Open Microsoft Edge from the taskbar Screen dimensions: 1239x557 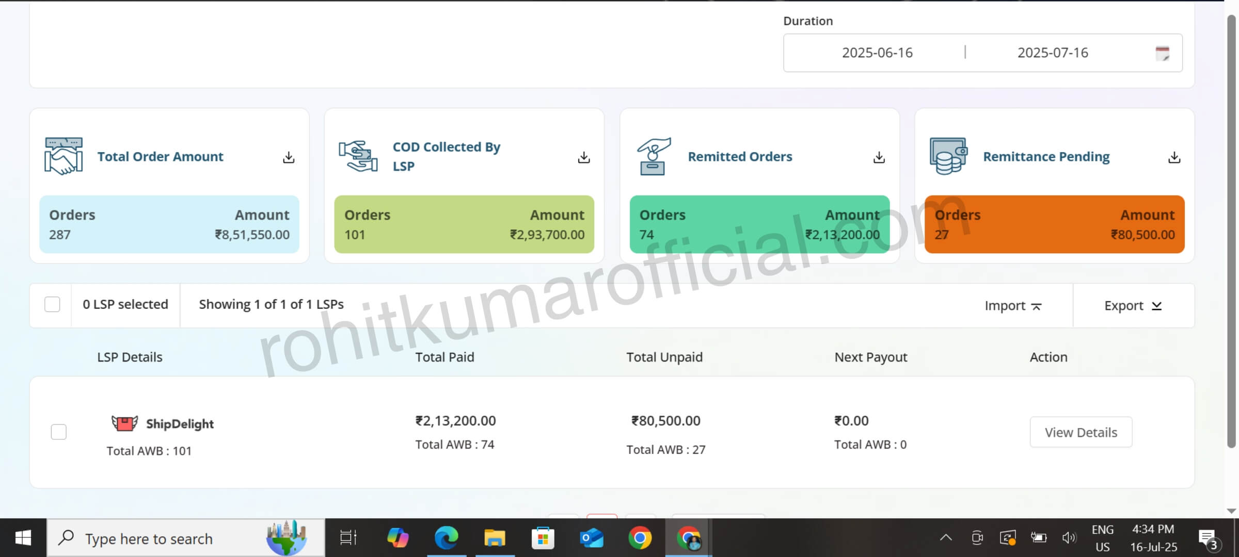click(x=446, y=538)
